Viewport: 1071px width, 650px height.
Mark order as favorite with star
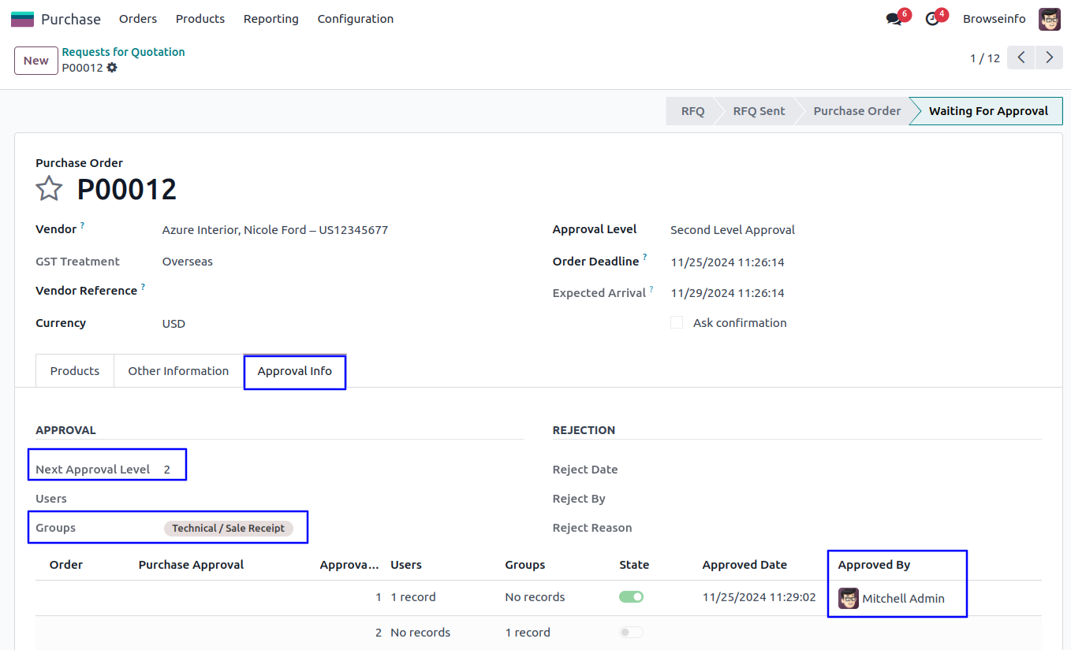pos(49,189)
